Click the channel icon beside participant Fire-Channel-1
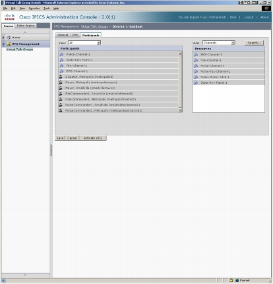Image resolution: width=273 pixels, height=284 pixels. (x=61, y=65)
